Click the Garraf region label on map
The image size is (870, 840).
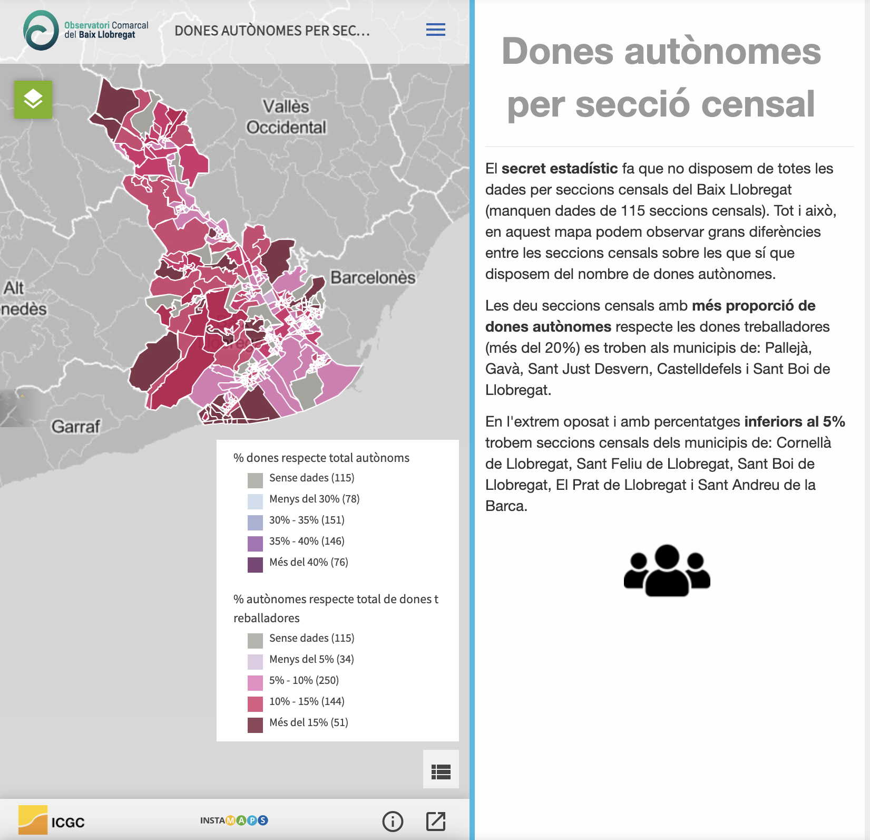pos(75,426)
